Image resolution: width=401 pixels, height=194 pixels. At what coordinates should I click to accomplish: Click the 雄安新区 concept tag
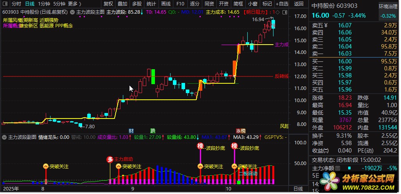pyautogui.click(x=29, y=26)
